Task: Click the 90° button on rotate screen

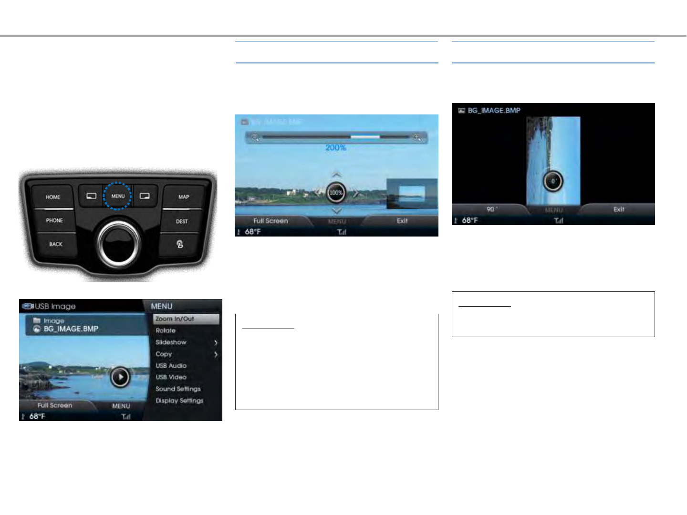Action: pyautogui.click(x=491, y=209)
